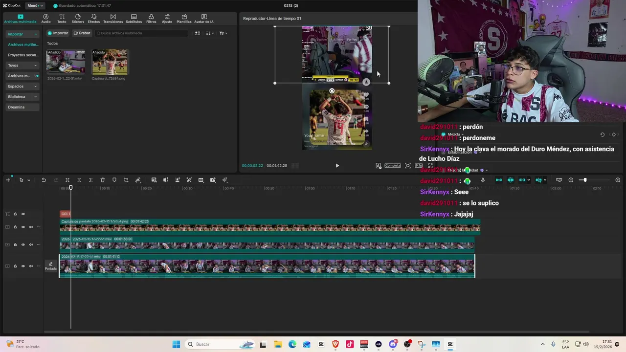
Task: Click the timeline zoom slider
Action: pos(594,180)
